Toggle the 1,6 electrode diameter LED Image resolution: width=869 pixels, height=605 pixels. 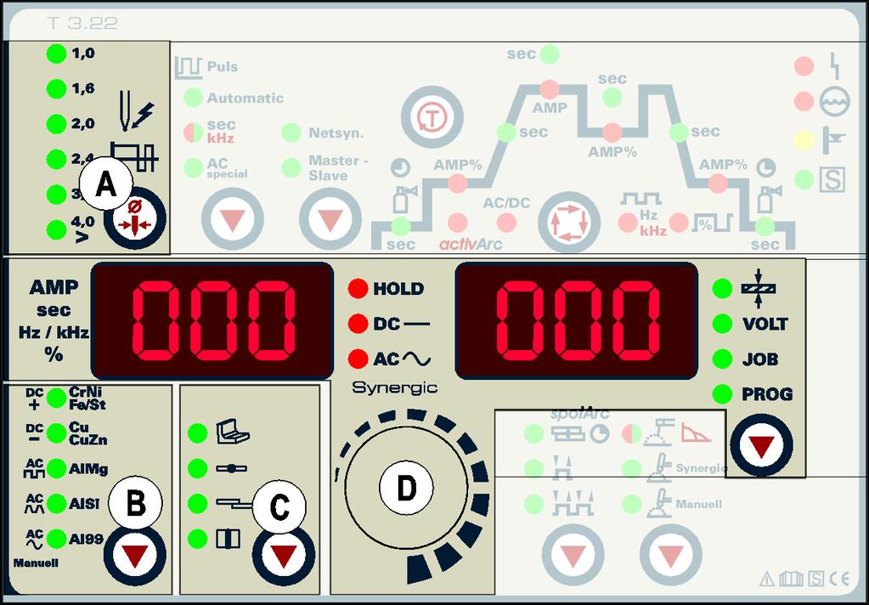(x=56, y=88)
